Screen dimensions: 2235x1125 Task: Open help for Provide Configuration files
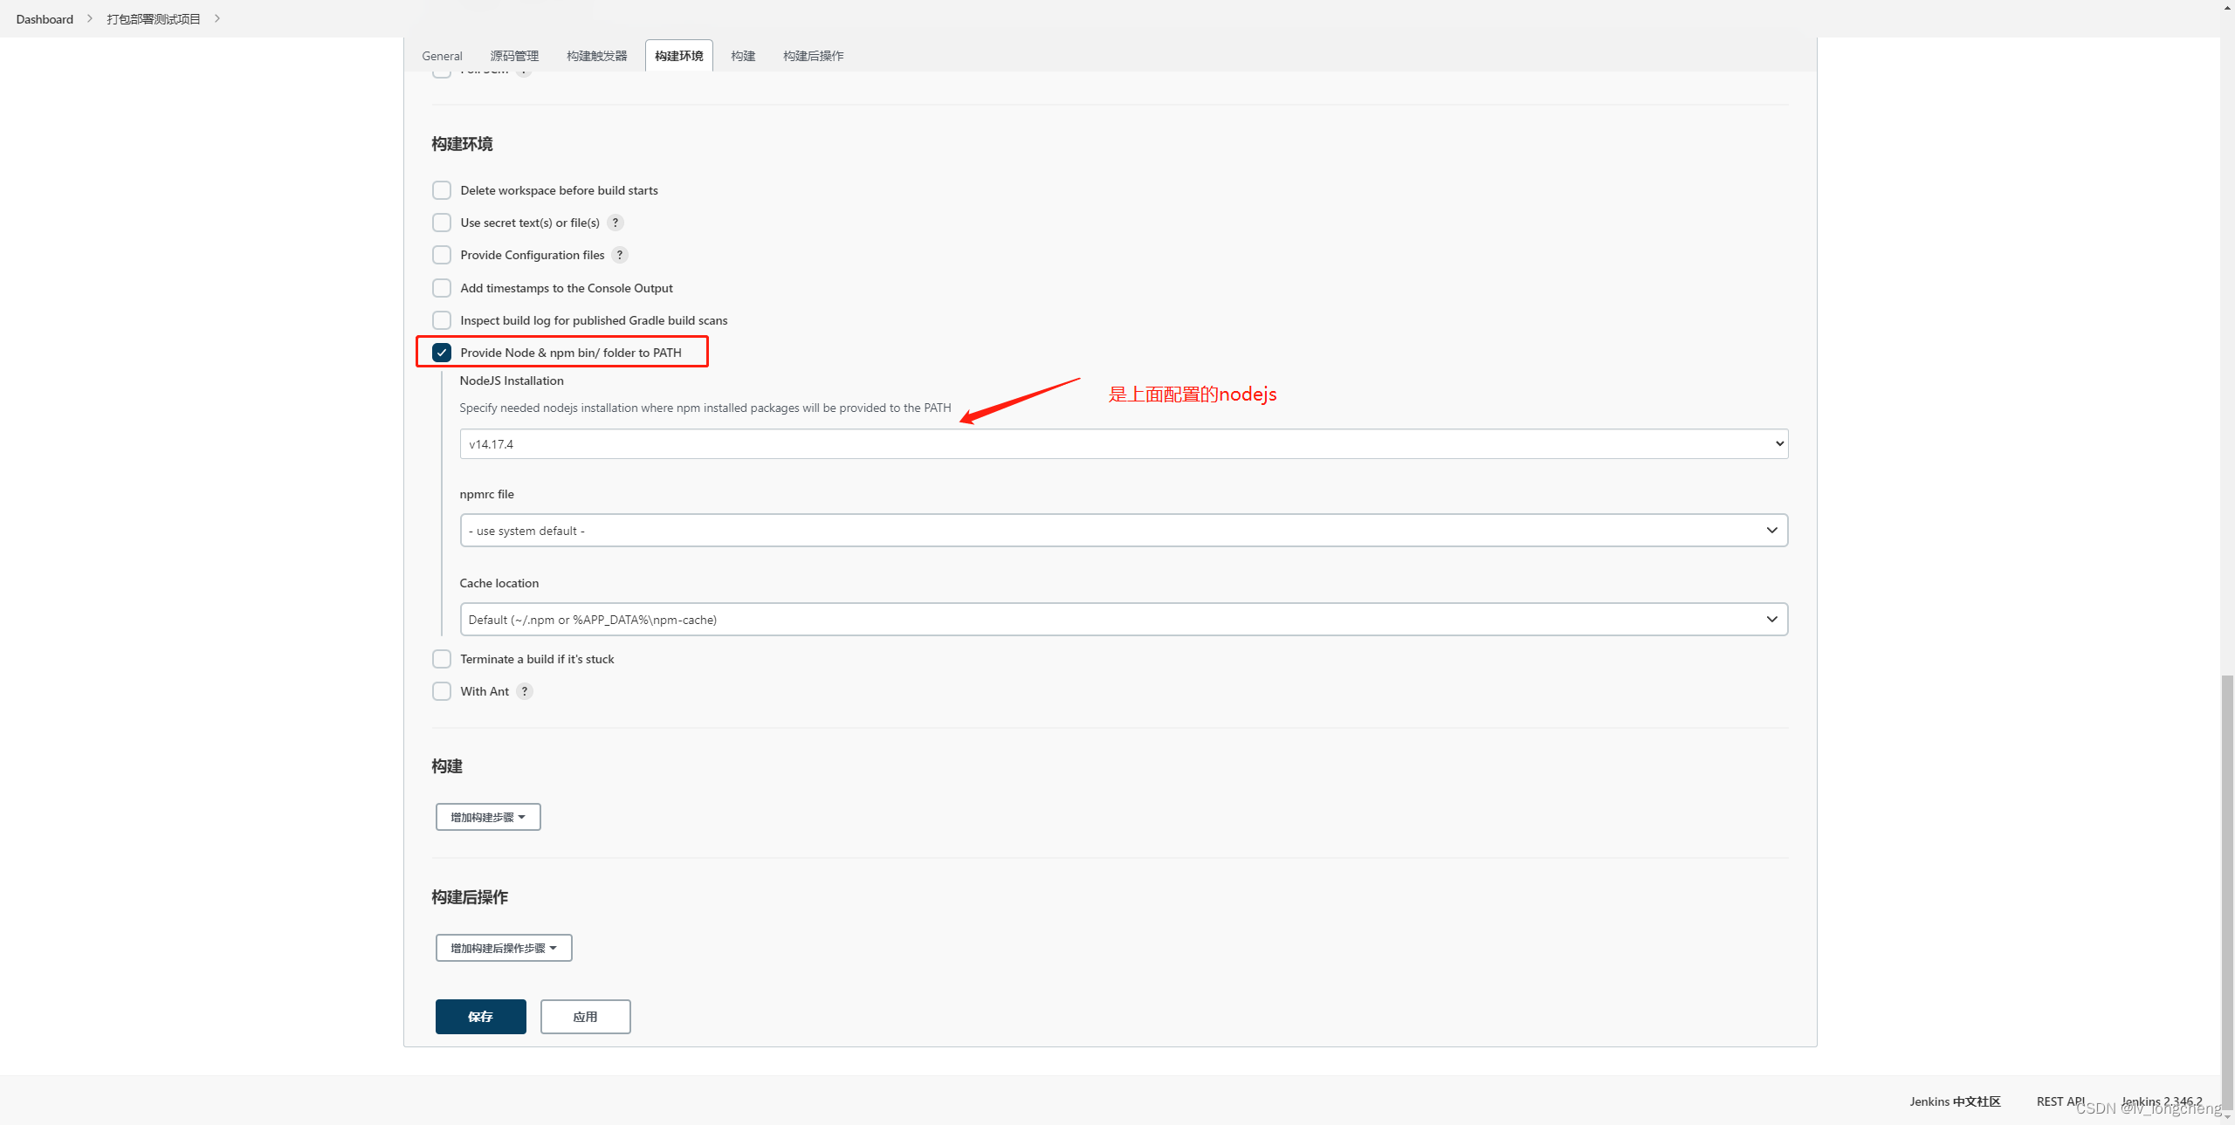[620, 255]
